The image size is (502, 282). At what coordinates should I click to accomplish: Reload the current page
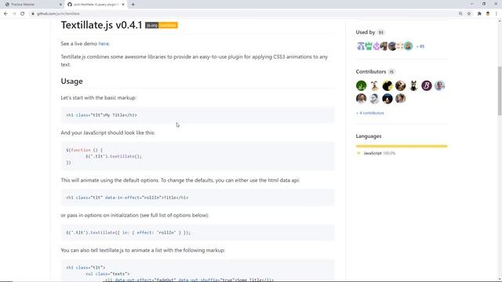click(x=23, y=14)
